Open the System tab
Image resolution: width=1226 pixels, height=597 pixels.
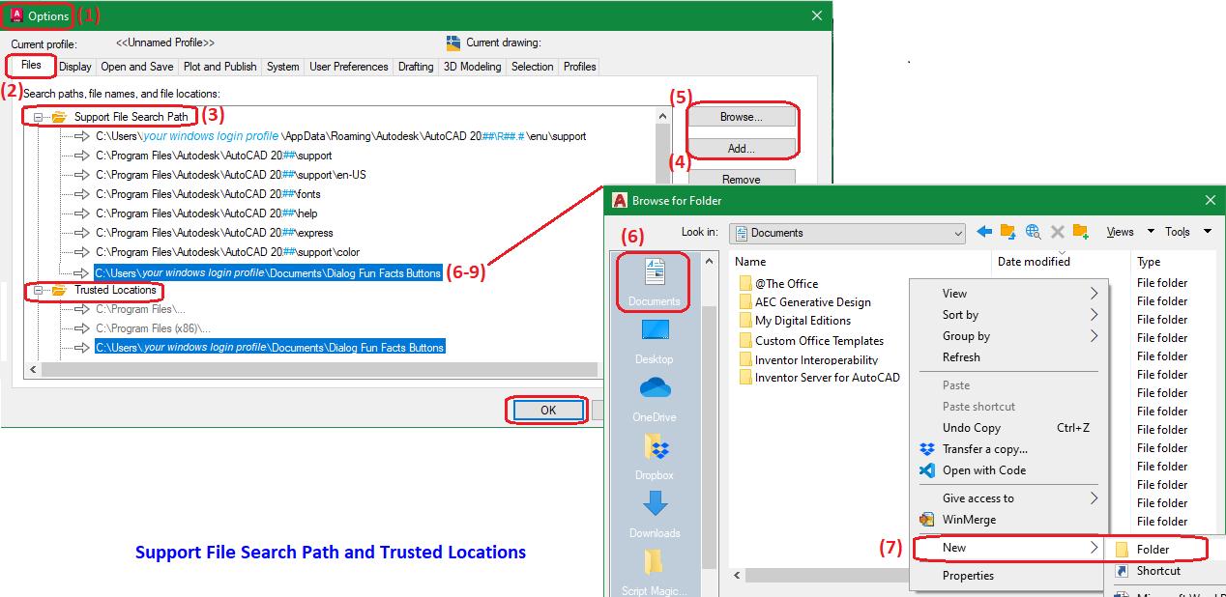[282, 67]
